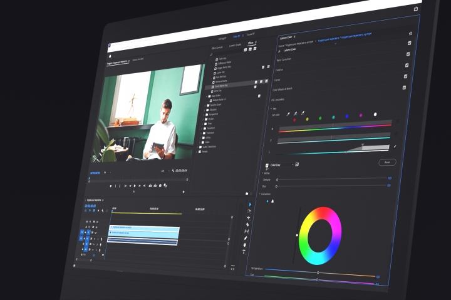Select the Hand tool

[245, 245]
